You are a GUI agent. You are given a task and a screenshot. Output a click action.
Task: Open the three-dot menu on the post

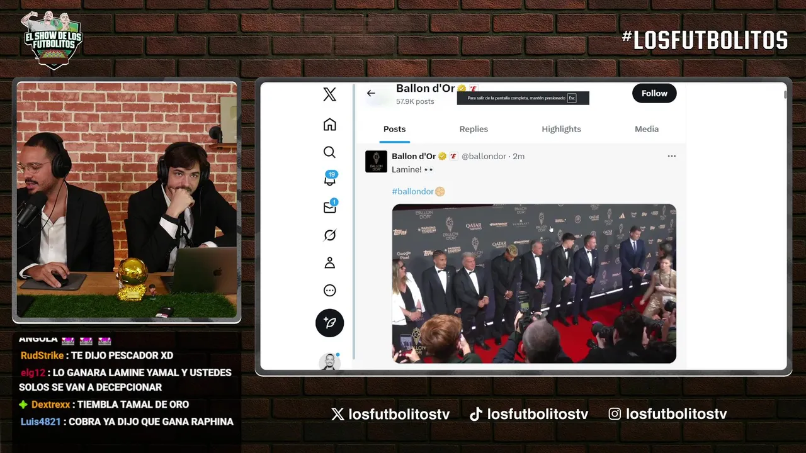pos(671,156)
